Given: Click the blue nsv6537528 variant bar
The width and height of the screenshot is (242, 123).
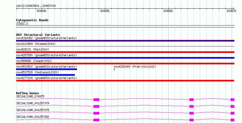Looking at the screenshot, I should 45,75.
